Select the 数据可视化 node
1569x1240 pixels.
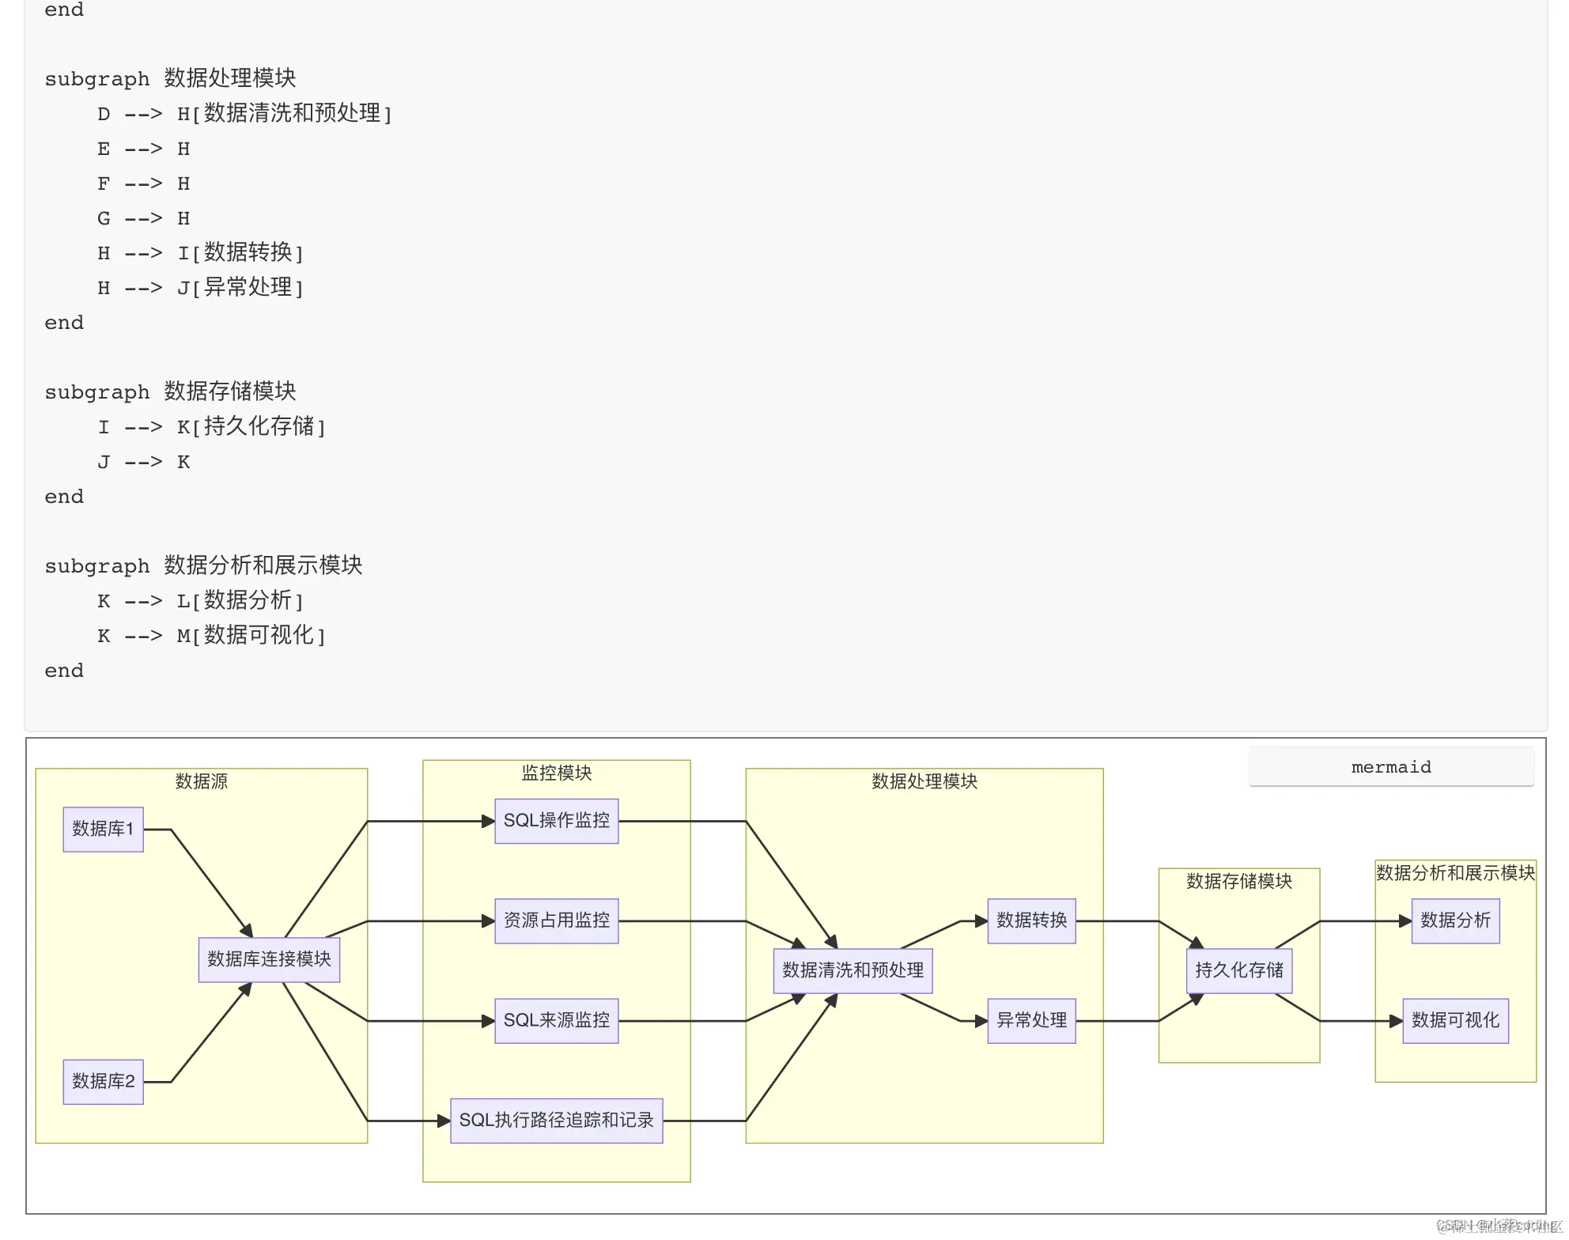[x=1455, y=1020]
